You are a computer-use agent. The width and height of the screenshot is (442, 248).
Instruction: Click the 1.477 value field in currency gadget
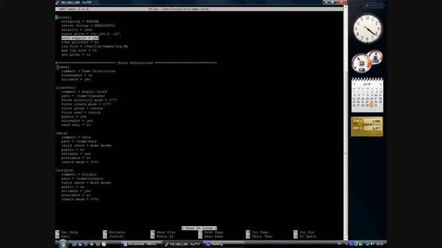click(372, 128)
